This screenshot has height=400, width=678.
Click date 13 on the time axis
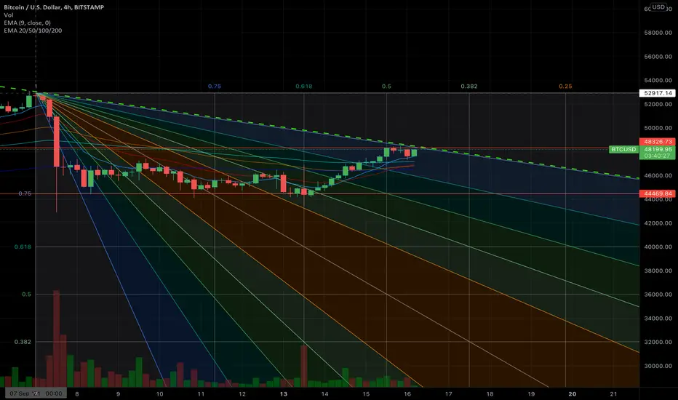[x=283, y=394]
